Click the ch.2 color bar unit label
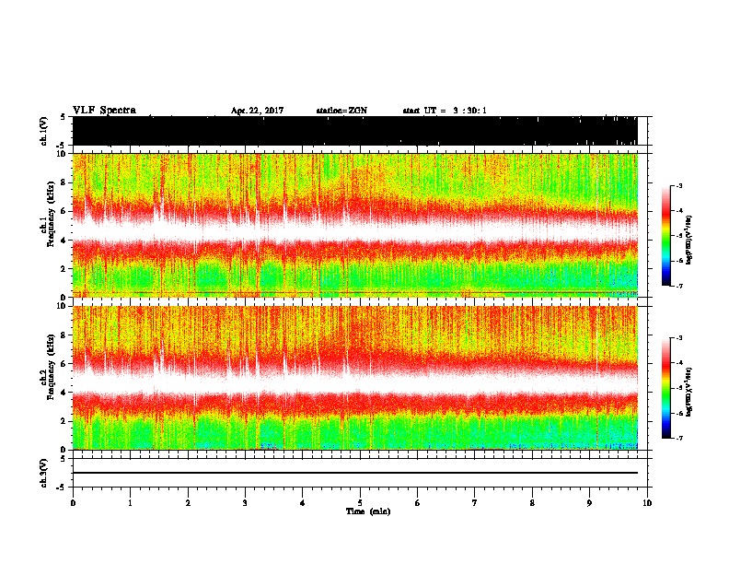The width and height of the screenshot is (729, 564). pyautogui.click(x=689, y=392)
